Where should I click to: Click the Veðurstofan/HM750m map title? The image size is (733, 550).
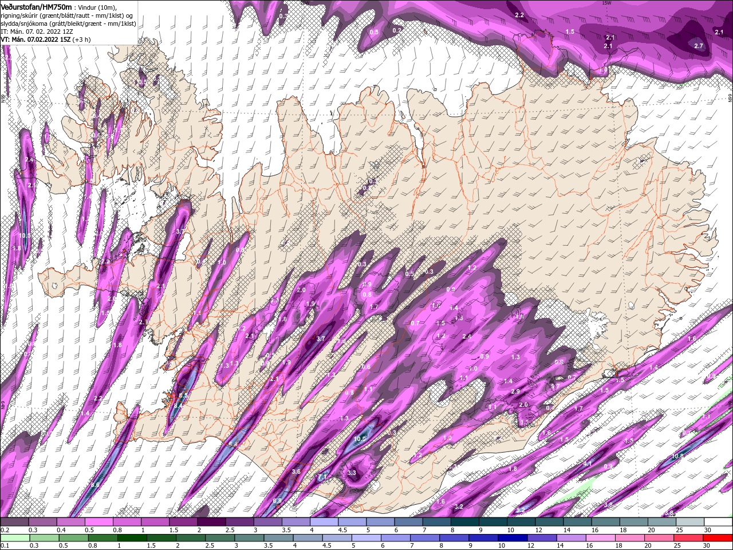[37, 6]
